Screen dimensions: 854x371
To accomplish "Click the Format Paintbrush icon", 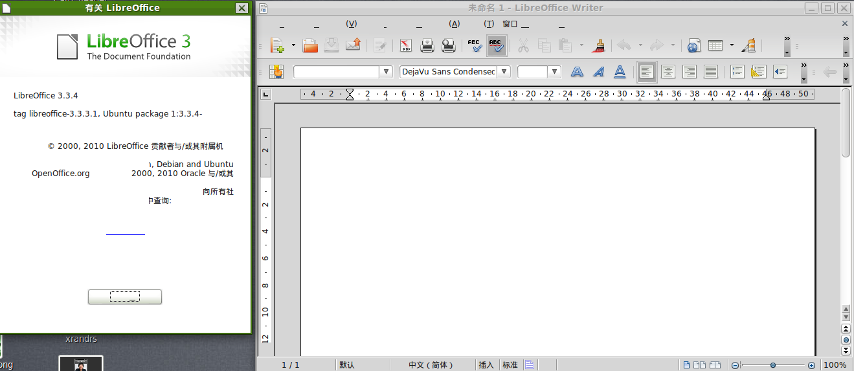I will pyautogui.click(x=598, y=45).
